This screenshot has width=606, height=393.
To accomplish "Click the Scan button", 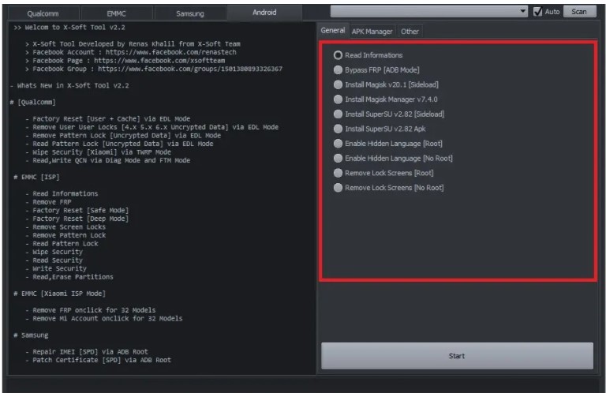I will click(579, 12).
